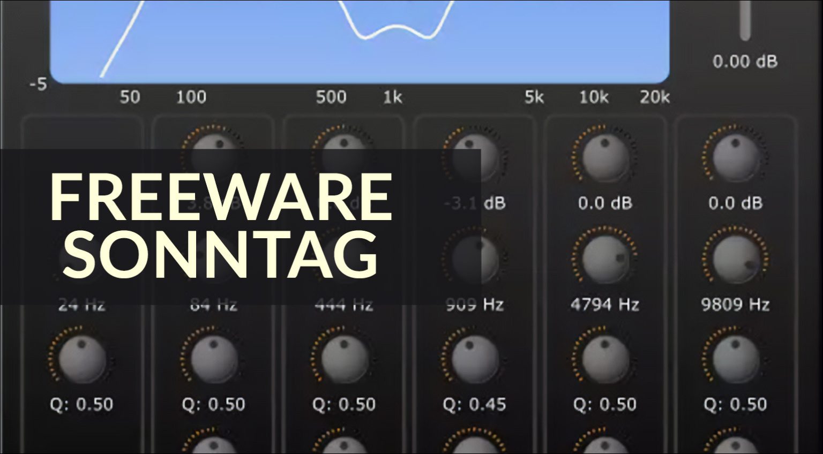Viewport: 823px width, 454px height.
Task: Click the gain knob above 4794 Hz
Action: (x=604, y=155)
